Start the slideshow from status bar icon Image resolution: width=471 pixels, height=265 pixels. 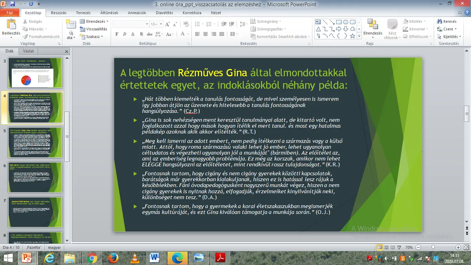[x=399, y=247]
